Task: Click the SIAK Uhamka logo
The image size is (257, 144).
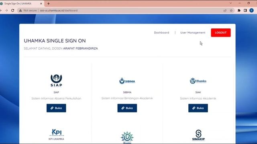Action: click(198, 81)
